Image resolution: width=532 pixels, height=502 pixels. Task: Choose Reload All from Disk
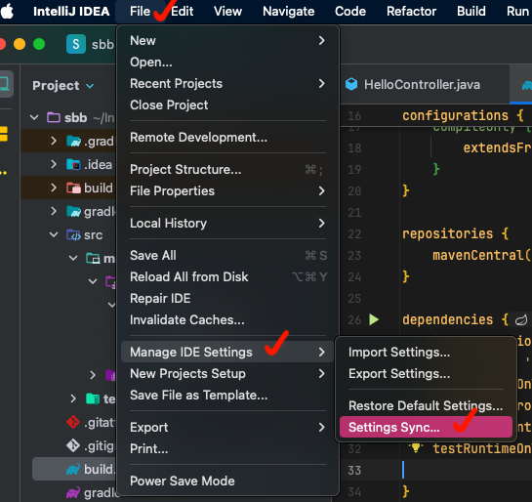[x=227, y=277]
